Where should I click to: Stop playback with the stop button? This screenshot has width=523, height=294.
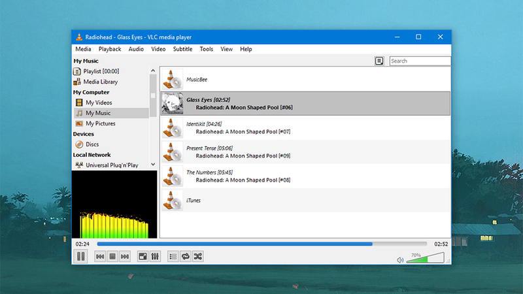pos(112,256)
